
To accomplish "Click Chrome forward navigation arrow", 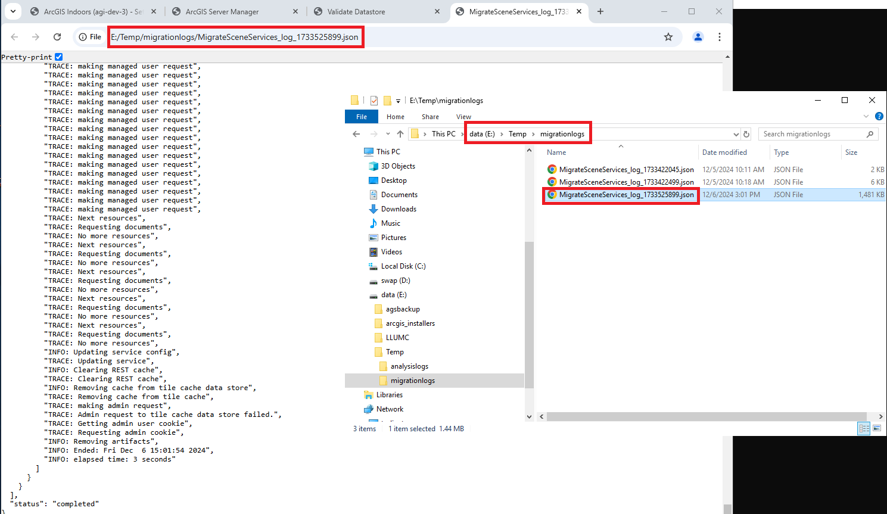I will (36, 37).
